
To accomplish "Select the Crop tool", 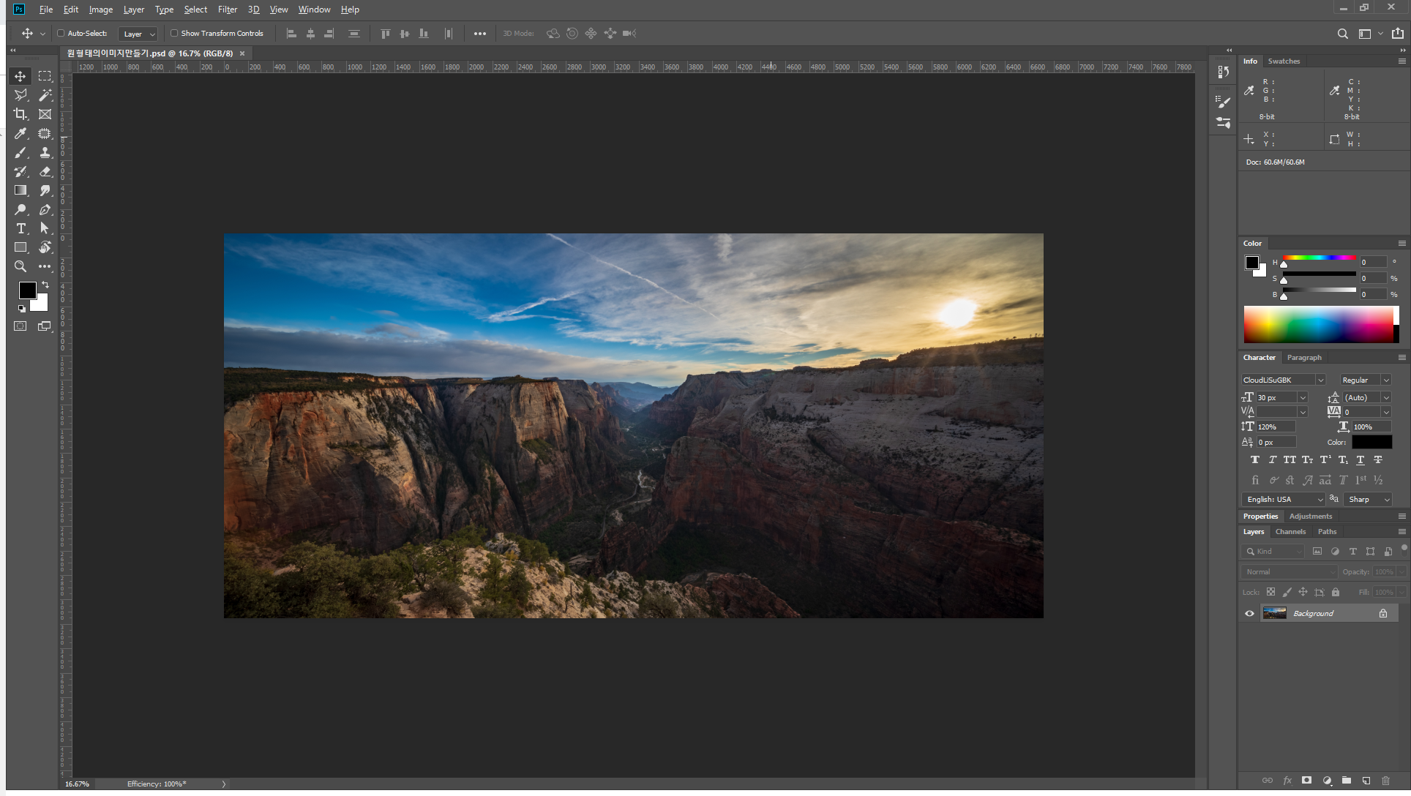I will click(x=20, y=114).
